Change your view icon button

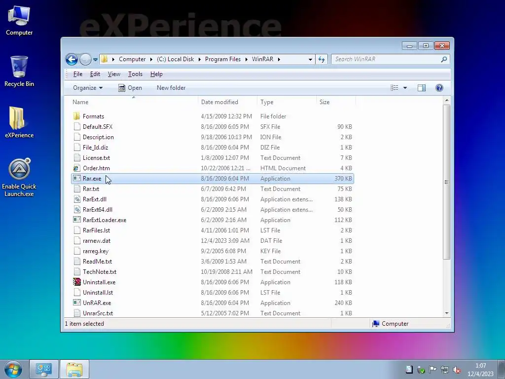tap(394, 88)
